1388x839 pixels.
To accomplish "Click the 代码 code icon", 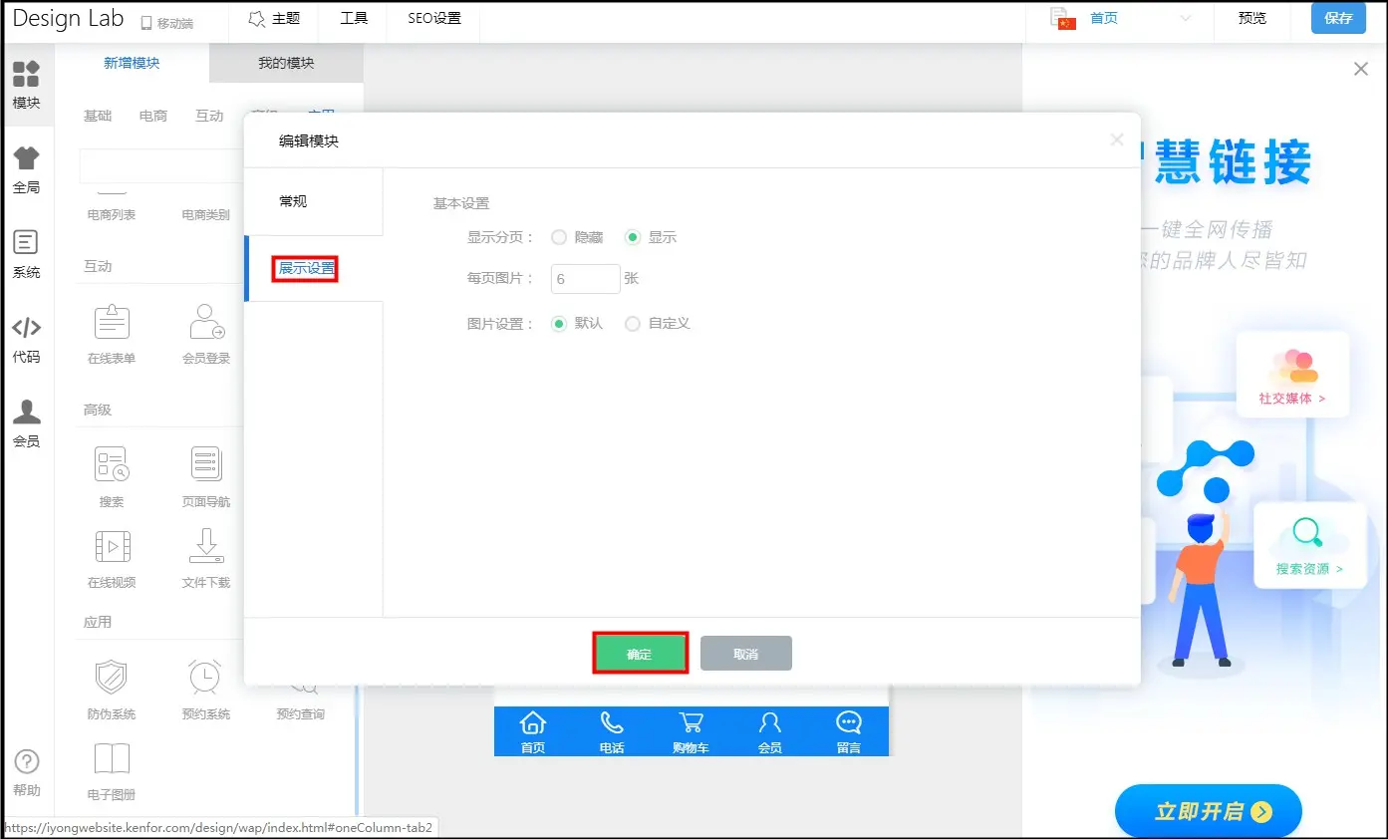I will pyautogui.click(x=26, y=338).
